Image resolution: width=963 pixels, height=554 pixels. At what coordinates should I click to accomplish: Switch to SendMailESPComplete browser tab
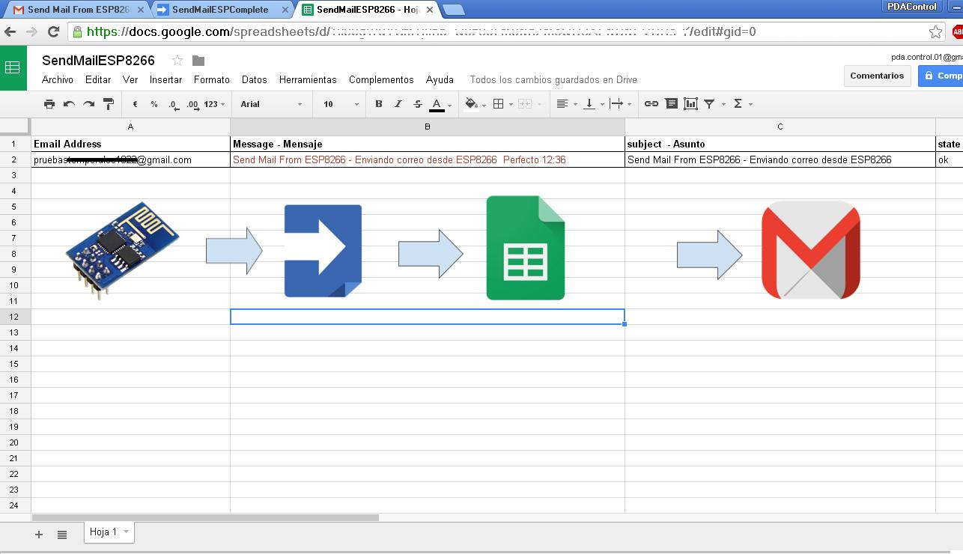coord(220,10)
